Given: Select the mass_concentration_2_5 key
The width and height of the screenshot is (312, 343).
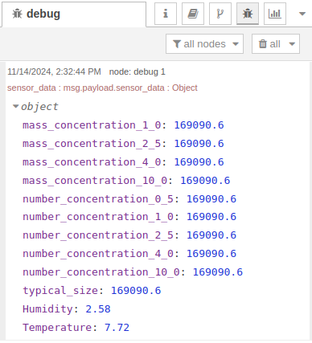Looking at the screenshot, I should [x=92, y=144].
